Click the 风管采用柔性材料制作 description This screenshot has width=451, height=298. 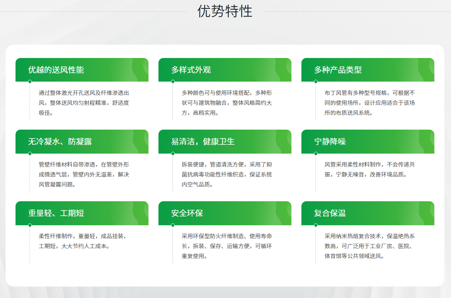(370, 169)
